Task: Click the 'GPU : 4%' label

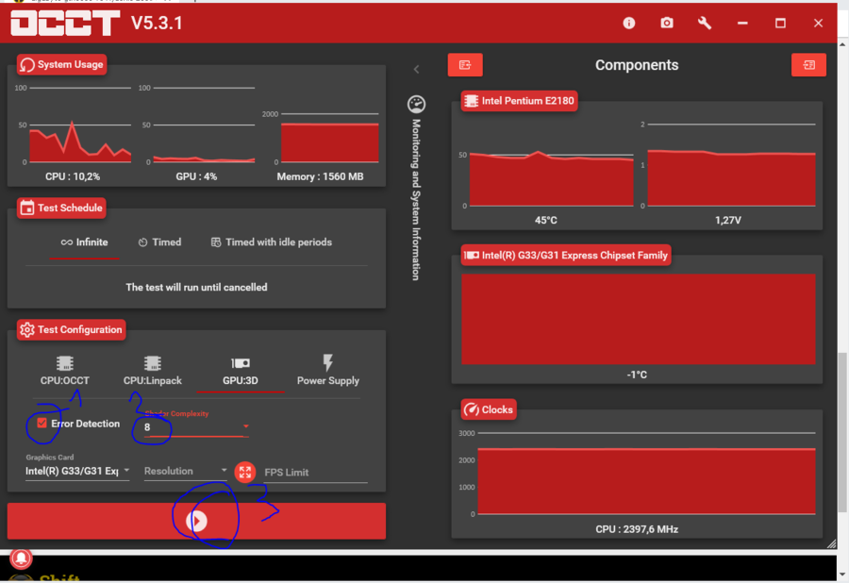Action: 196,176
